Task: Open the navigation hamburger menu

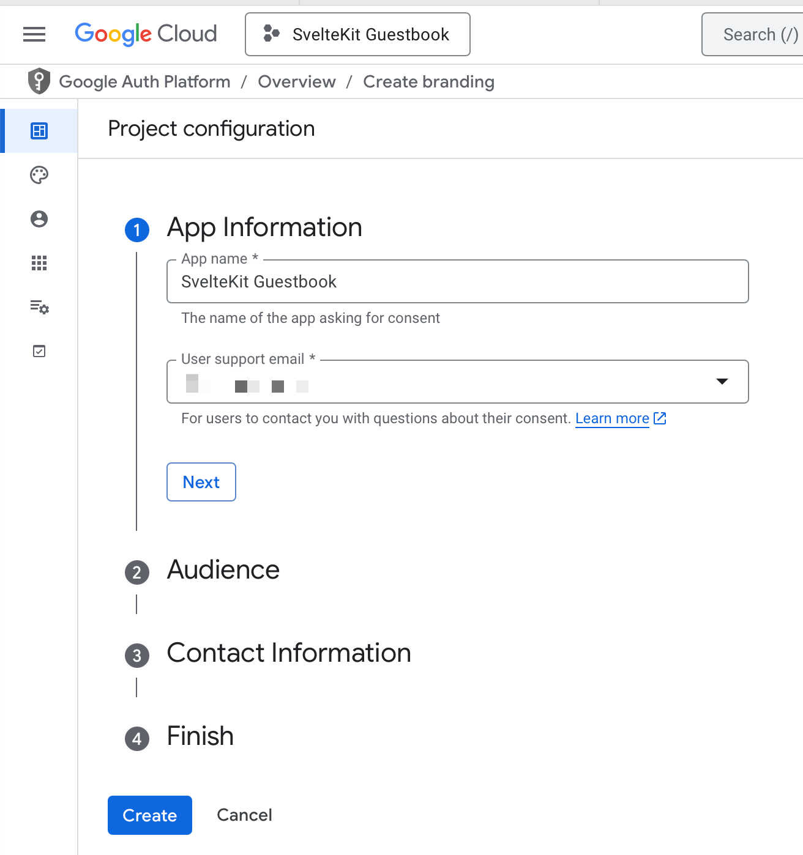Action: (x=34, y=34)
